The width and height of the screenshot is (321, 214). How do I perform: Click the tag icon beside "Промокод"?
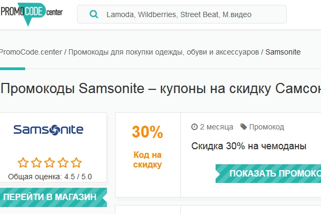(x=243, y=127)
